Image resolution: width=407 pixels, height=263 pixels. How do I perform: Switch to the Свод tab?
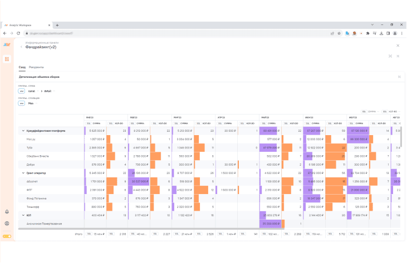click(x=22, y=67)
